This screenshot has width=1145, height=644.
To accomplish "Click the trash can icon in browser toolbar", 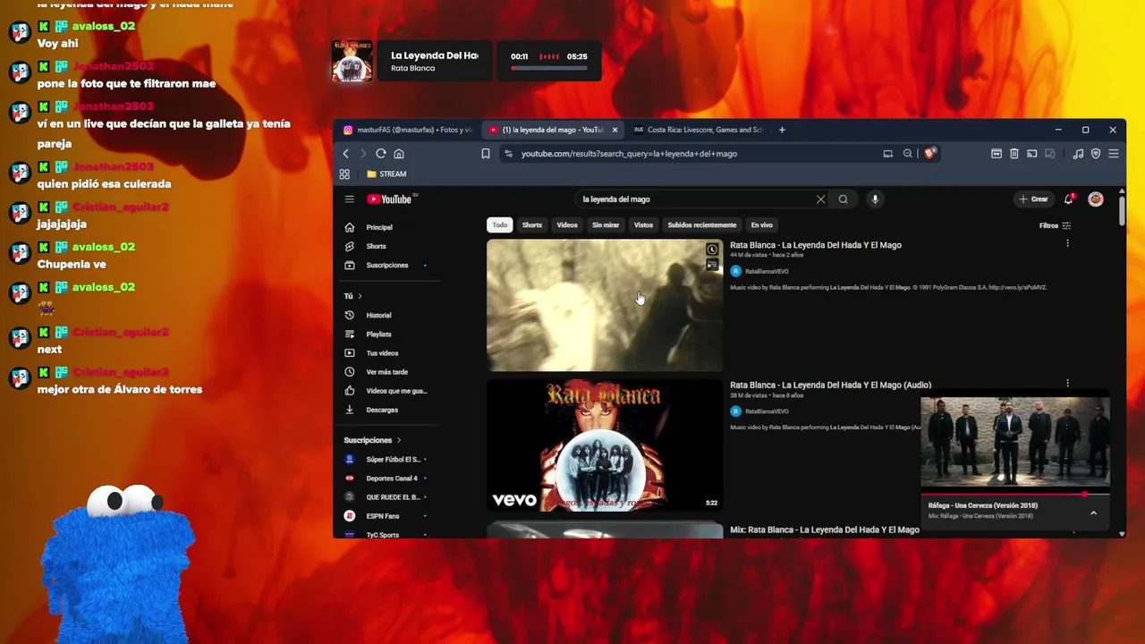I will coord(1014,154).
